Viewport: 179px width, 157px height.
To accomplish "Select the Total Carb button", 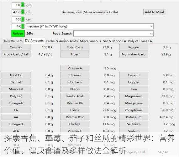I will coord(75,47).
